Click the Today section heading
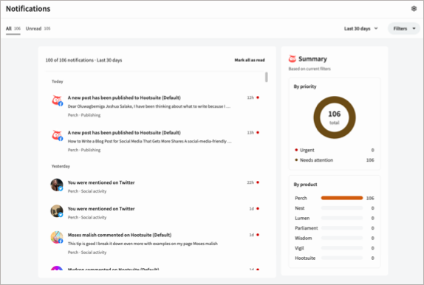The height and width of the screenshot is (285, 424). point(58,81)
